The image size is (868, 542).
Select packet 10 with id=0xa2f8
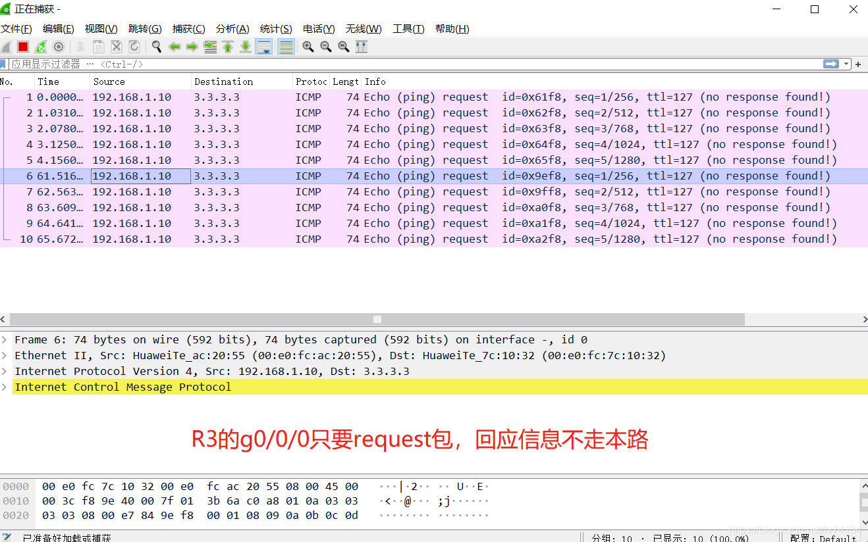[434, 239]
